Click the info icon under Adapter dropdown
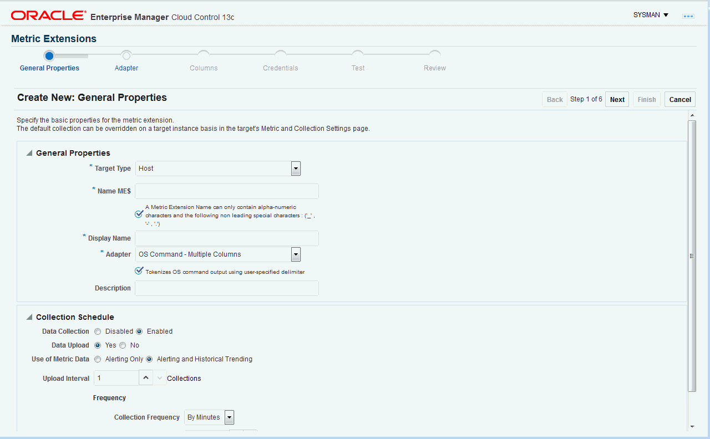The height and width of the screenshot is (439, 710). pyautogui.click(x=139, y=271)
